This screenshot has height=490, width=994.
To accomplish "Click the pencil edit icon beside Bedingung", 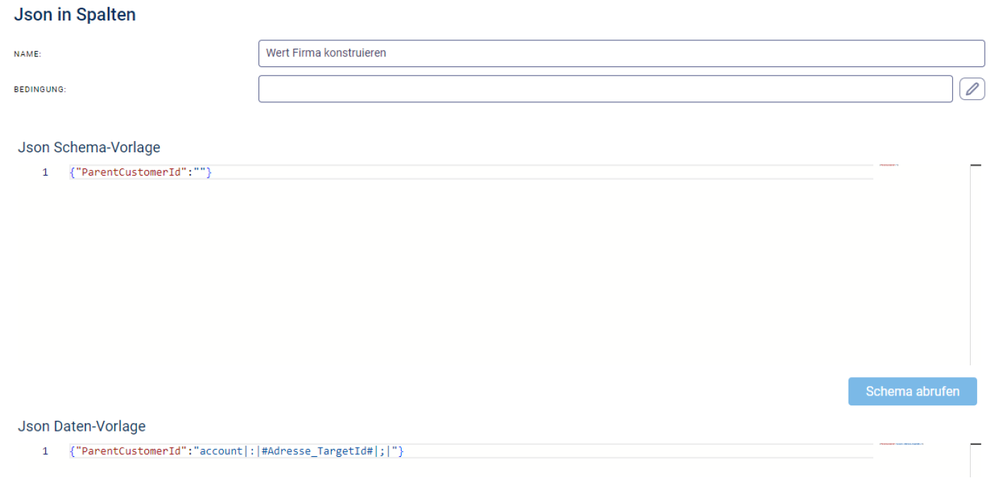I will point(972,89).
